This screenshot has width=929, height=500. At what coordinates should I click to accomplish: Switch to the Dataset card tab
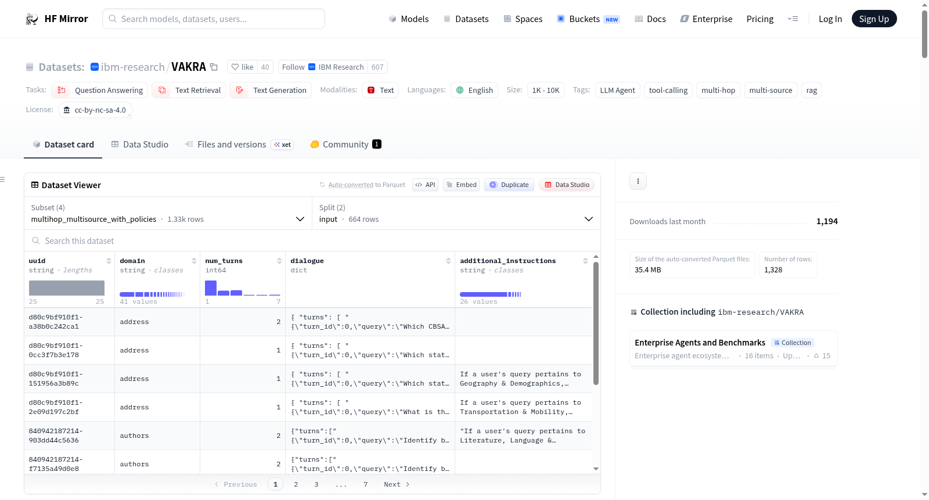tap(63, 145)
